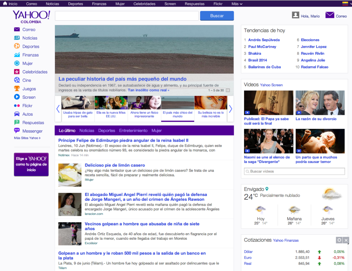
Task: Open trending topic Jennifer Lopez
Action: (313, 47)
